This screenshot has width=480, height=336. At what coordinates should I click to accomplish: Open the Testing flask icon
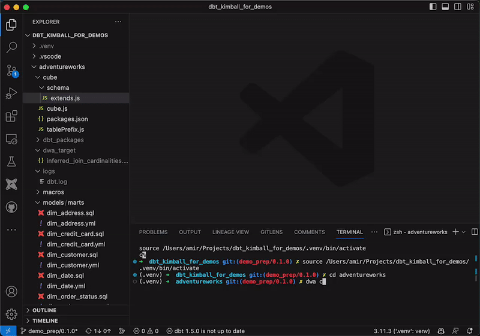(11, 162)
